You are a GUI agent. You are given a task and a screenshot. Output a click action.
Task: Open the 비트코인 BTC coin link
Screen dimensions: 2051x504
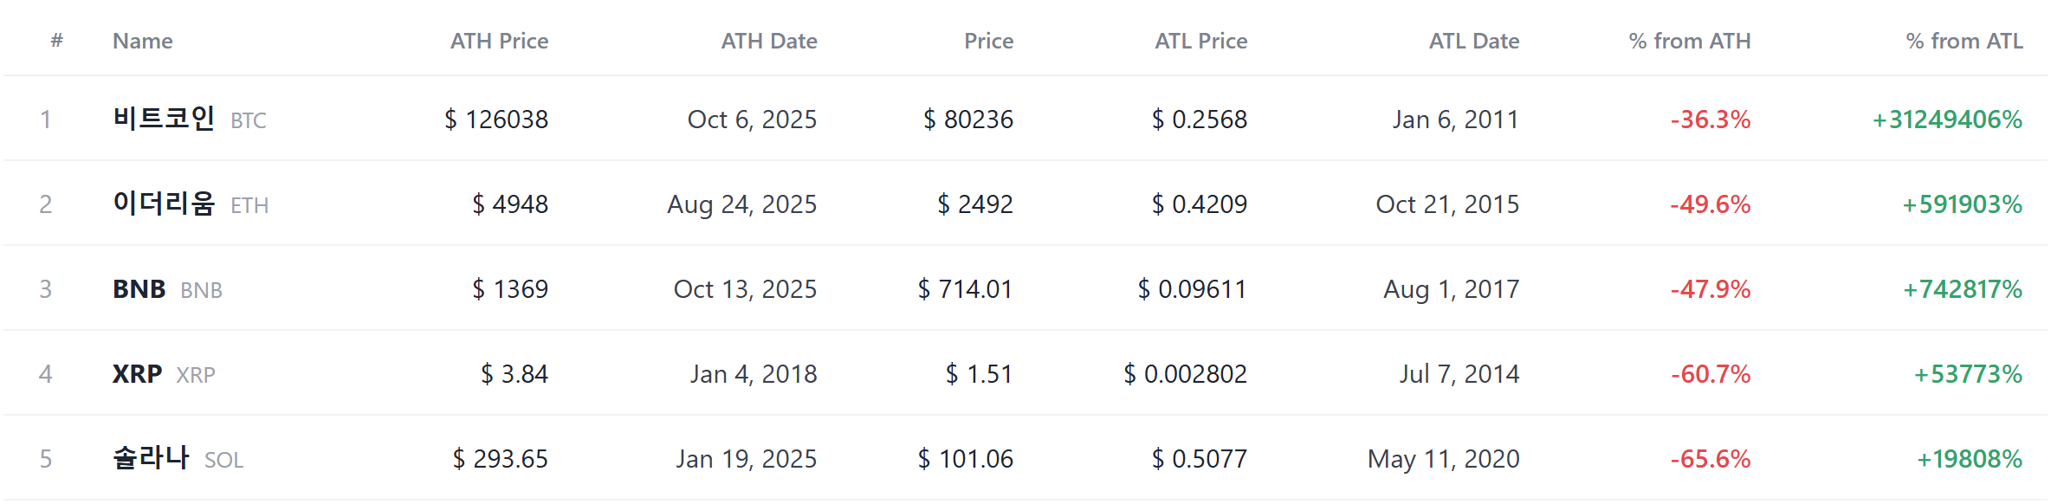pos(189,119)
